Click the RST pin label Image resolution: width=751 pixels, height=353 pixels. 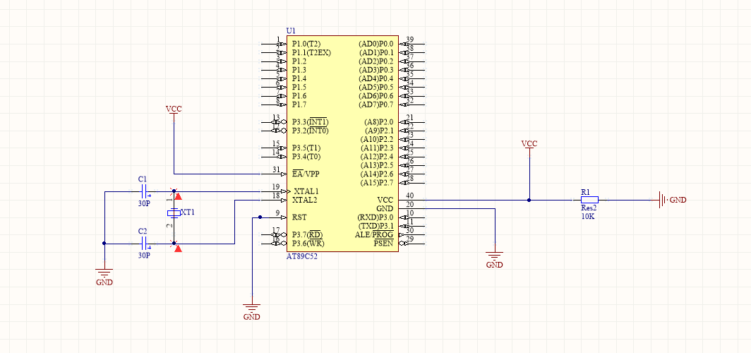tap(299, 217)
